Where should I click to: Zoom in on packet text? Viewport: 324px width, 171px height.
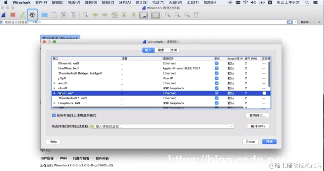[168, 15]
